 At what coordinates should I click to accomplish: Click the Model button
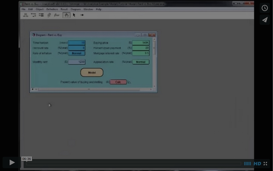coord(92,73)
